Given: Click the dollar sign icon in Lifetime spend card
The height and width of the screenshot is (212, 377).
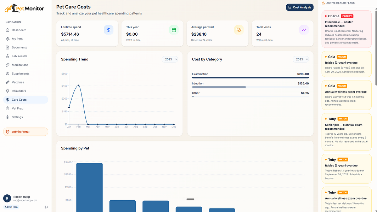Looking at the screenshot, I should pos(109,30).
